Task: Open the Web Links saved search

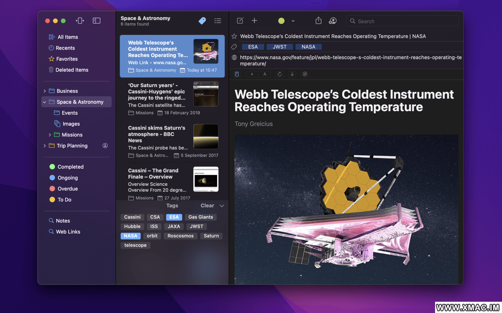Action: click(68, 232)
